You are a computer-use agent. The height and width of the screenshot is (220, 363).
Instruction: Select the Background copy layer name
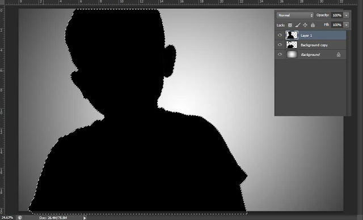[314, 45]
